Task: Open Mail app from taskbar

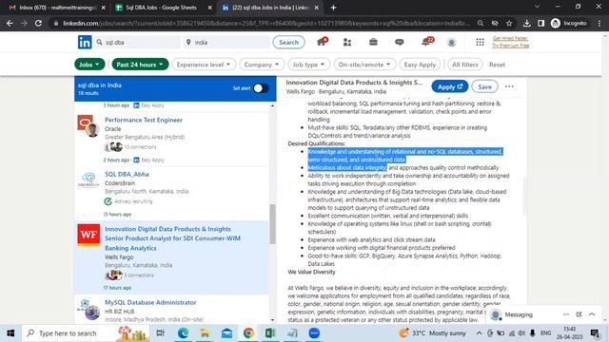Action: pyautogui.click(x=226, y=333)
